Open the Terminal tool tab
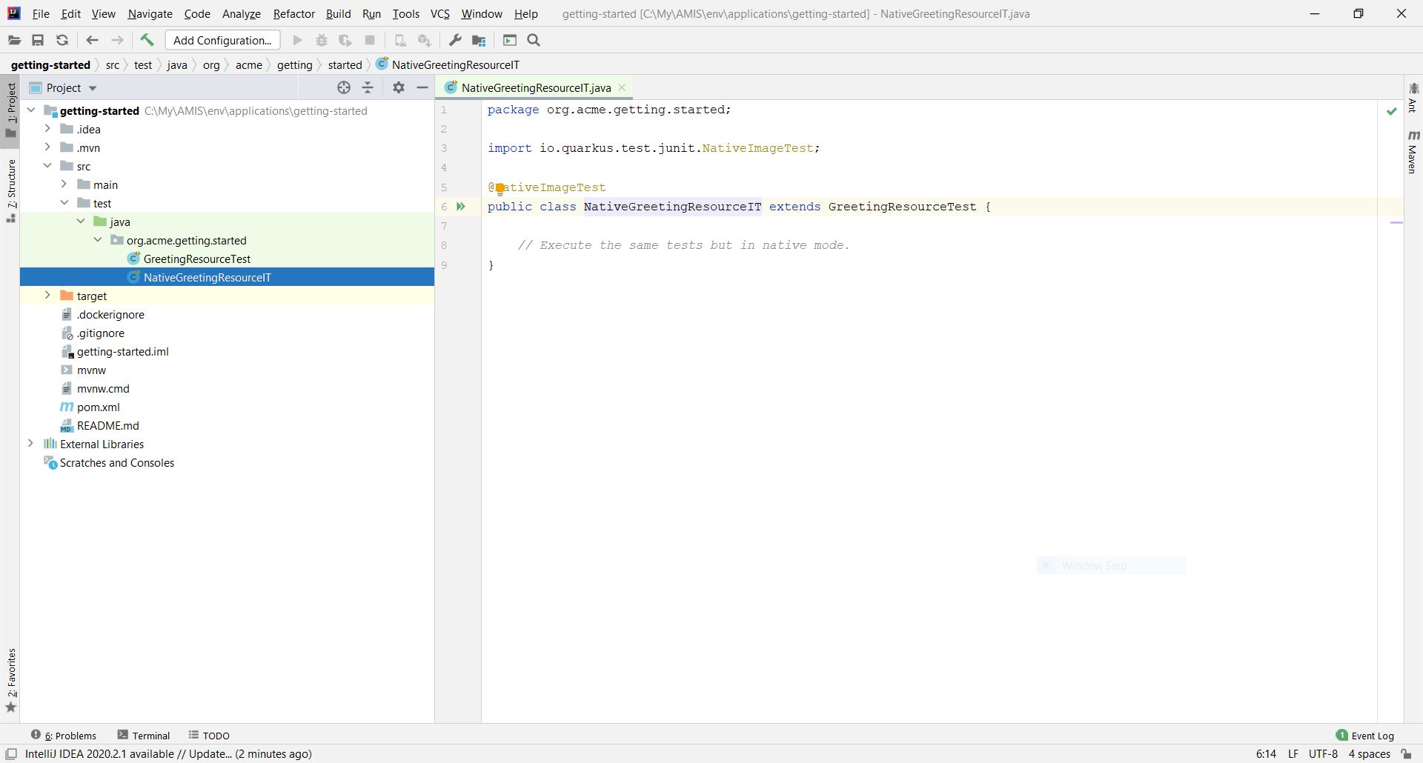The image size is (1423, 763). pyautogui.click(x=144, y=736)
